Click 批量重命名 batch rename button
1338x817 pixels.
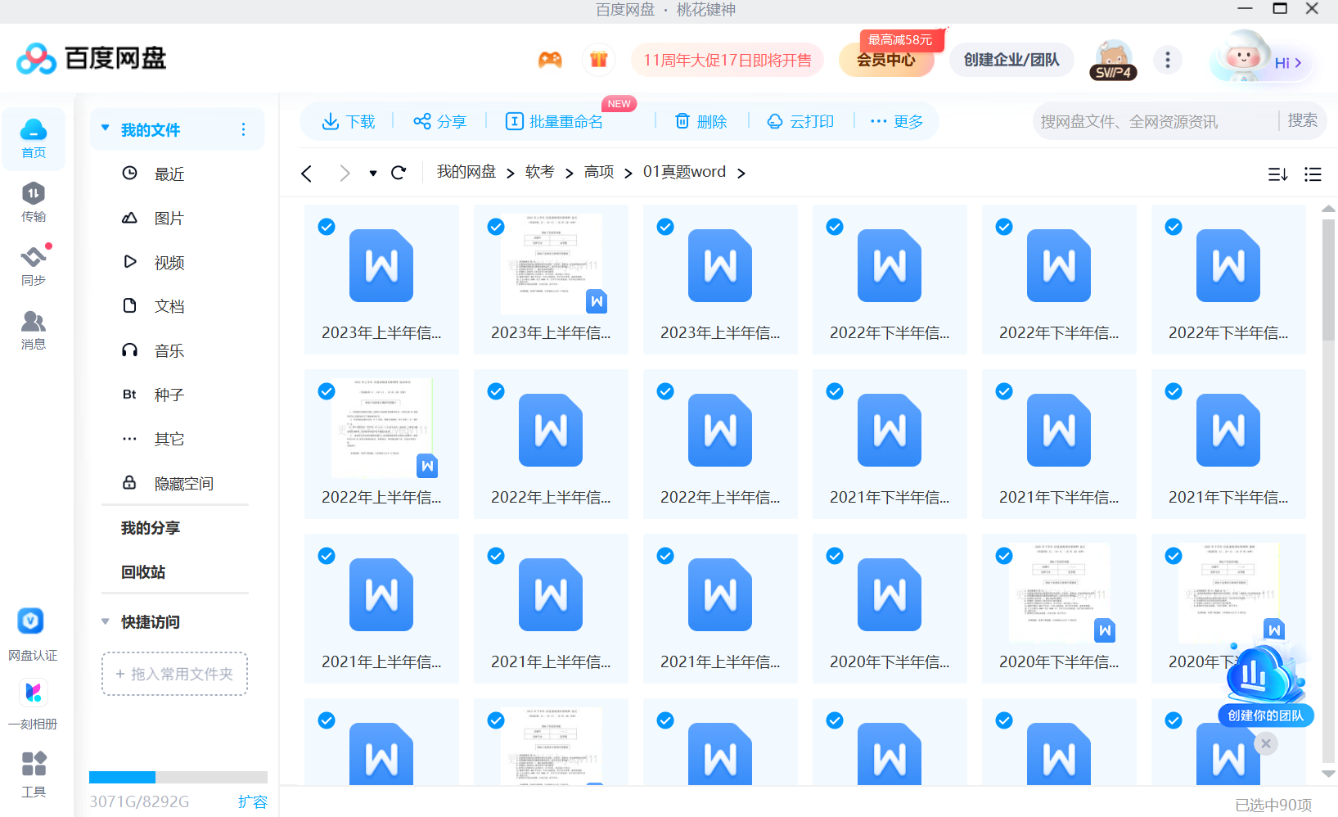pos(554,122)
